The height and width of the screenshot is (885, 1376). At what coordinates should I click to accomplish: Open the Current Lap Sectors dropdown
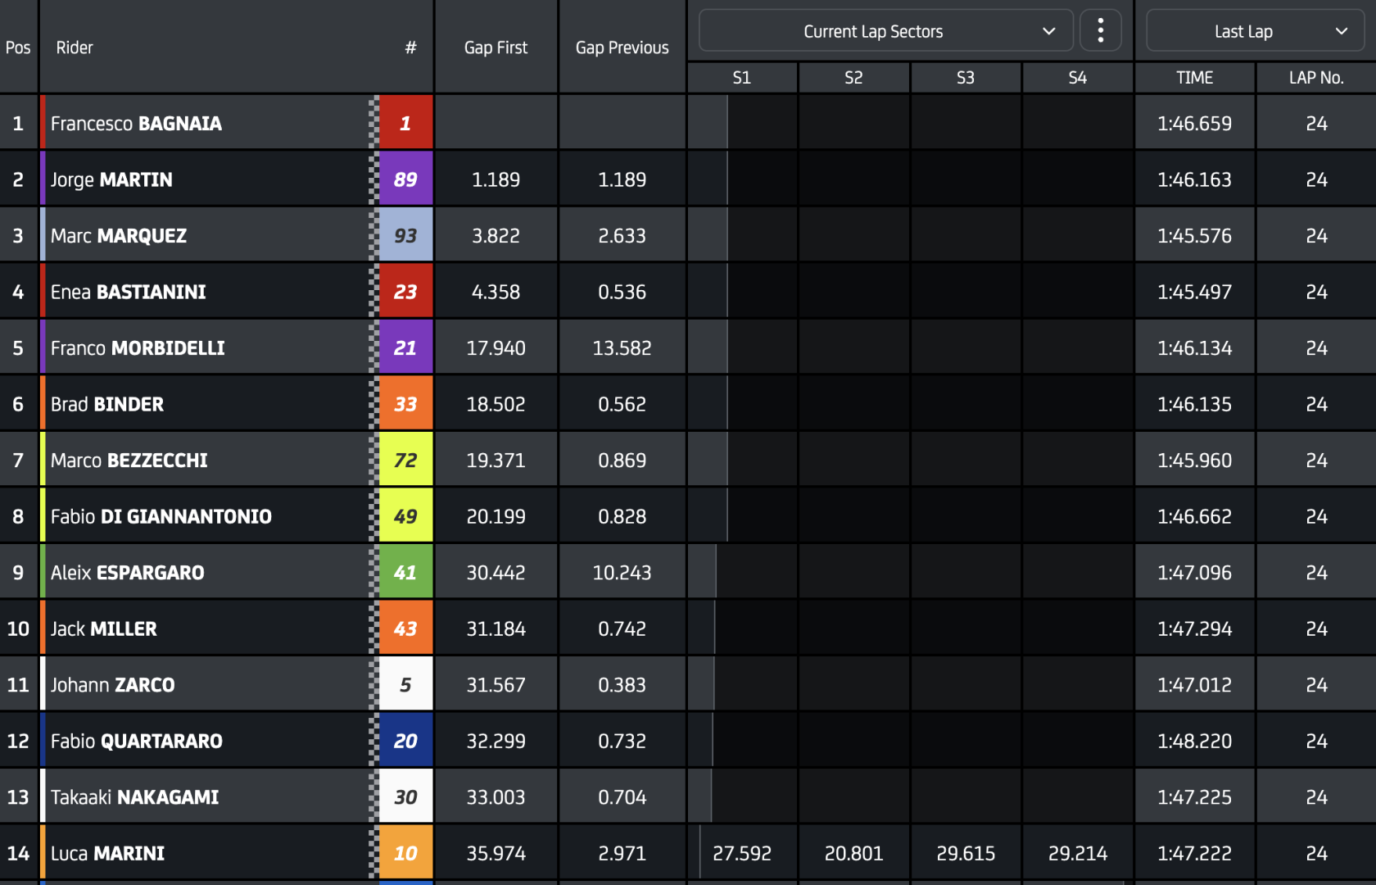pyautogui.click(x=885, y=31)
